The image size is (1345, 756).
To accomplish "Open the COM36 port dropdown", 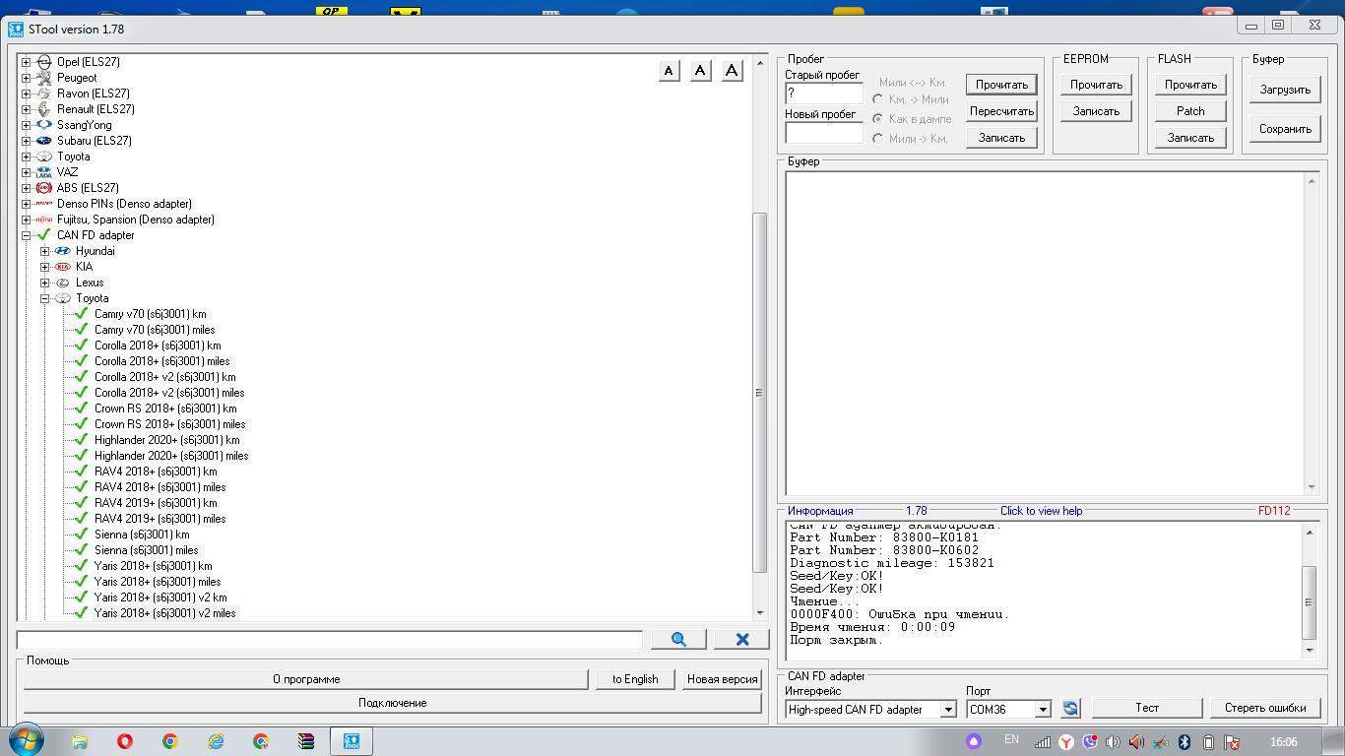I will point(1042,709).
